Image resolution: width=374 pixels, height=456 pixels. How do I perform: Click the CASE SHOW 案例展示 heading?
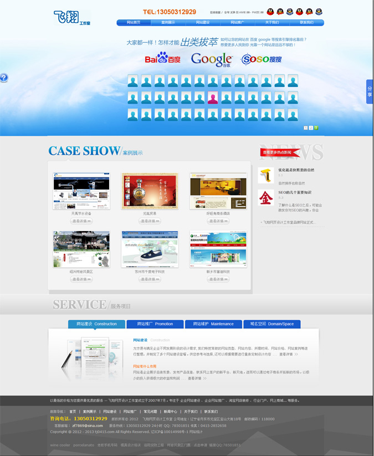(x=95, y=151)
